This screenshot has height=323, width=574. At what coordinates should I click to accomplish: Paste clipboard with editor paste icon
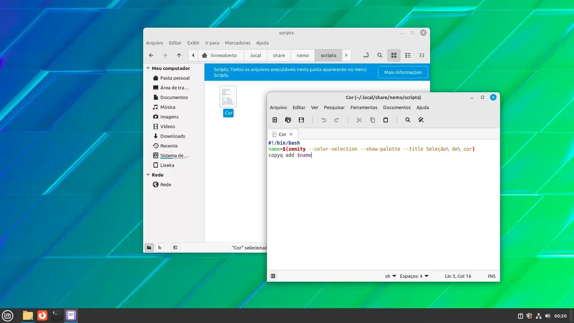tap(386, 120)
